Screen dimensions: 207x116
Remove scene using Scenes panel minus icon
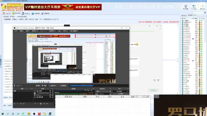tap(17, 104)
